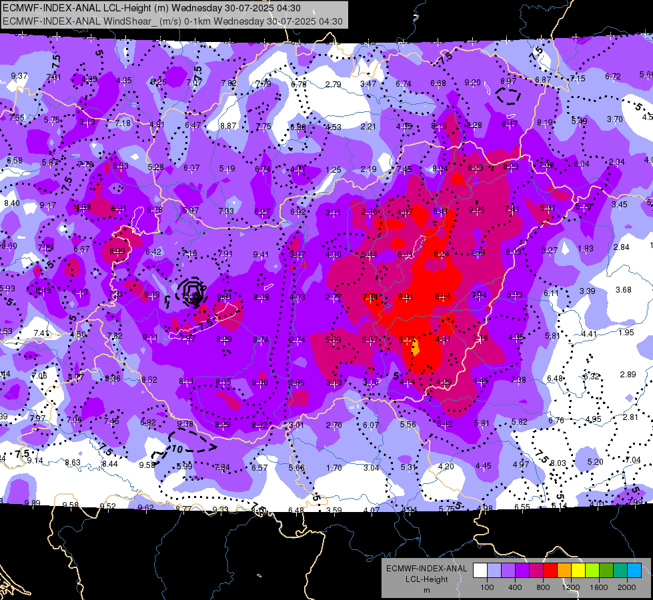The width and height of the screenshot is (653, 600).
Task: Click the wind shear value 9.38
Action: [185, 423]
